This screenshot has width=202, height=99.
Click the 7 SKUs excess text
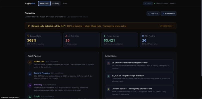coord(71,44)
